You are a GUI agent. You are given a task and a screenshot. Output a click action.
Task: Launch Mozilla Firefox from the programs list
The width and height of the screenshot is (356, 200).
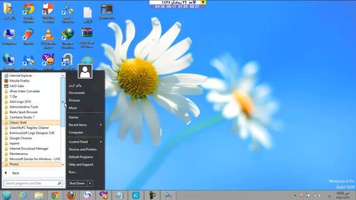[31, 81]
